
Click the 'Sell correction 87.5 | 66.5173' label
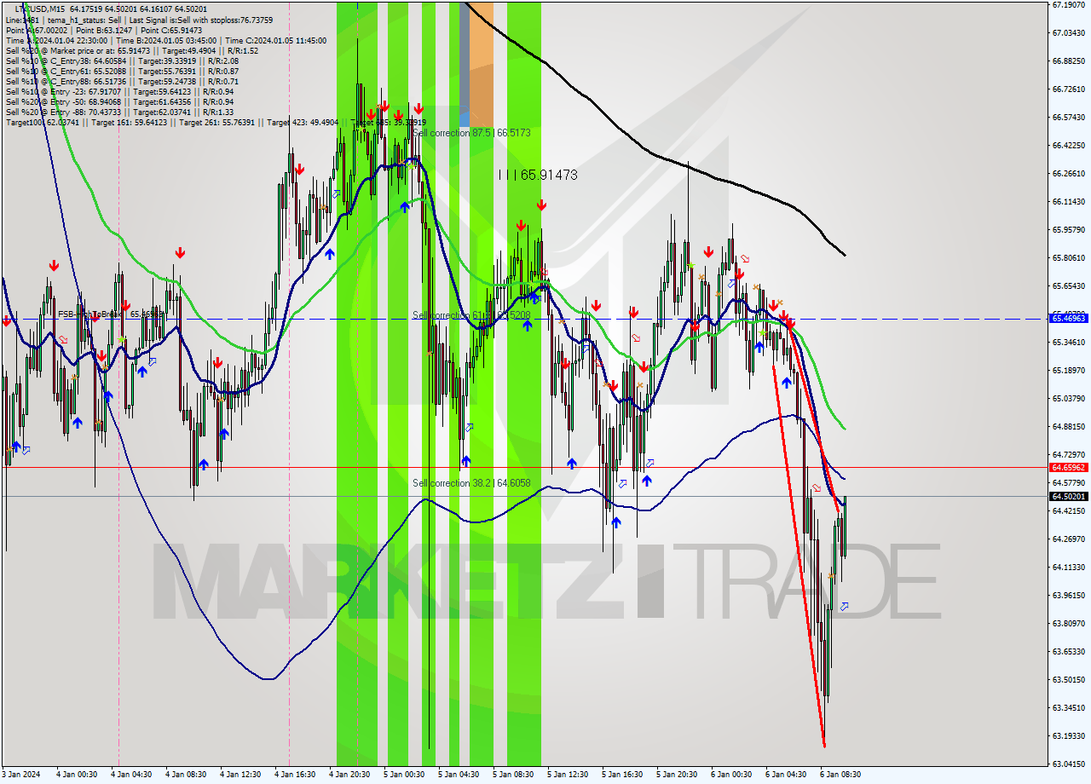(471, 133)
